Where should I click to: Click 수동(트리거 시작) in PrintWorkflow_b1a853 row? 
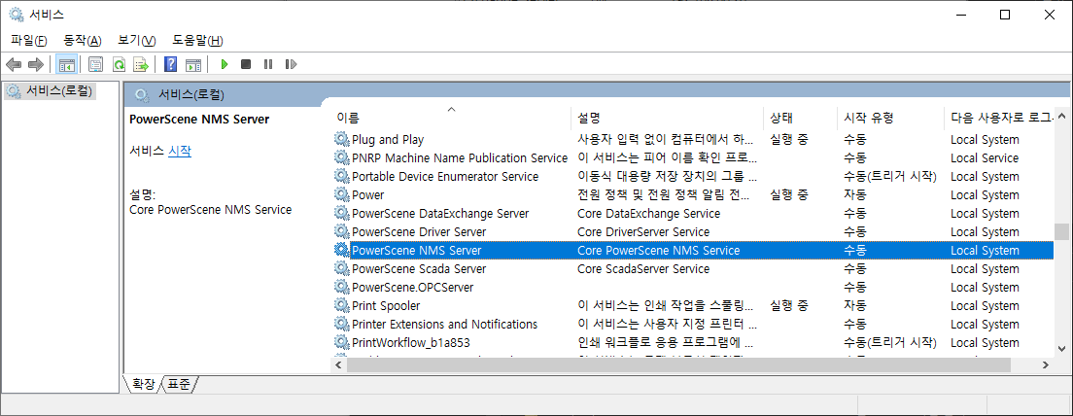(x=890, y=343)
